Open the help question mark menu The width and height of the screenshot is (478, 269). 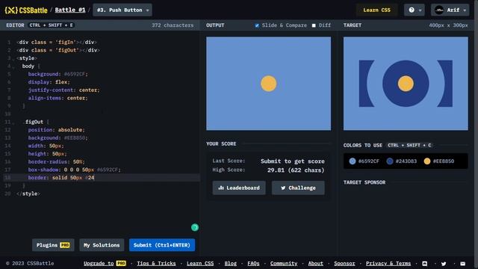412,10
